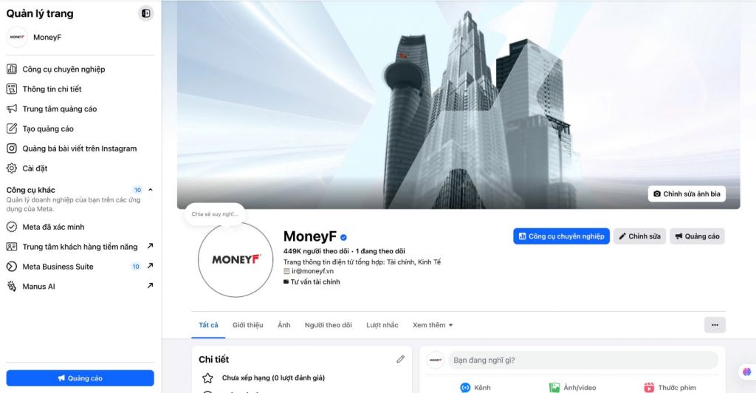Click Chỉnh sửa profile button
The width and height of the screenshot is (756, 393).
[x=640, y=236]
